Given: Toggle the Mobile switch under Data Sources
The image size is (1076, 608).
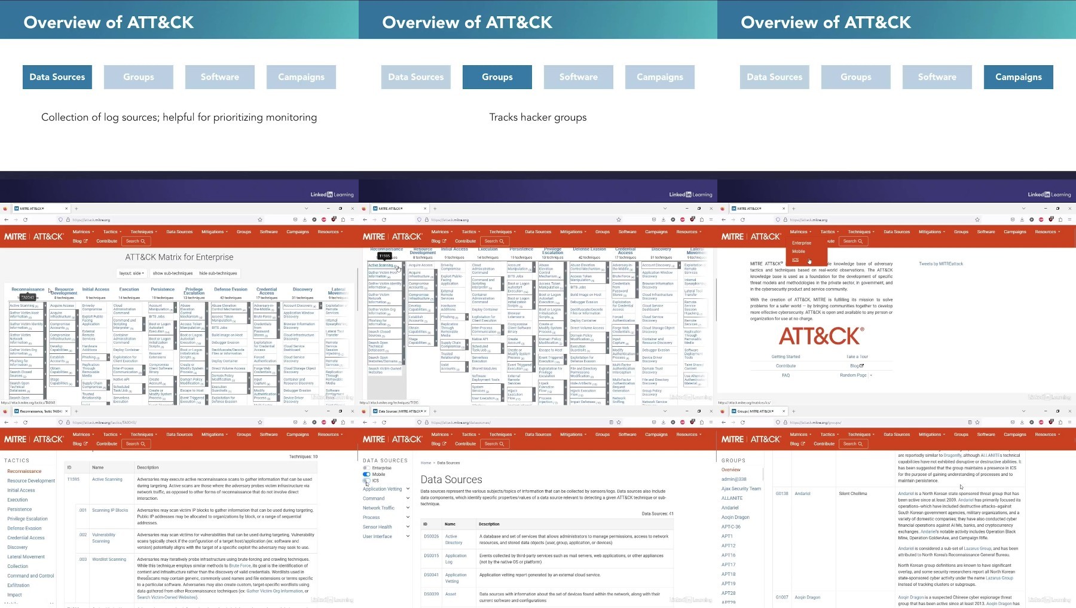Looking at the screenshot, I should [366, 474].
